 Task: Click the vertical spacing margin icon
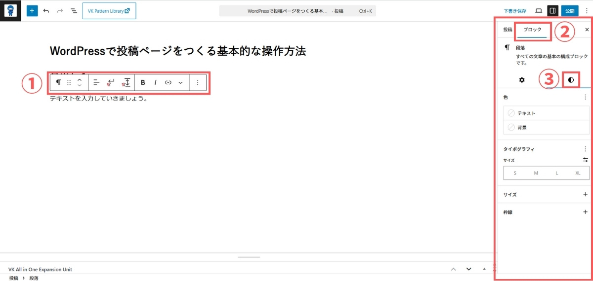[127, 82]
